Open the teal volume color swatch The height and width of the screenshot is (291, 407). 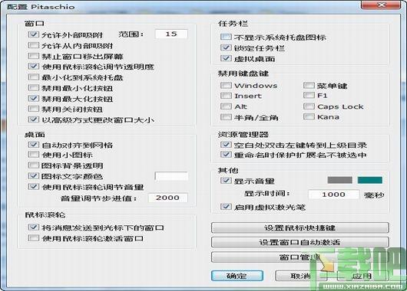coord(370,180)
